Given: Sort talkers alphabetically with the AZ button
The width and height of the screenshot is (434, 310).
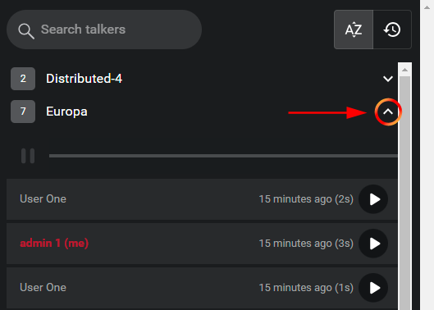Looking at the screenshot, I should point(354,30).
